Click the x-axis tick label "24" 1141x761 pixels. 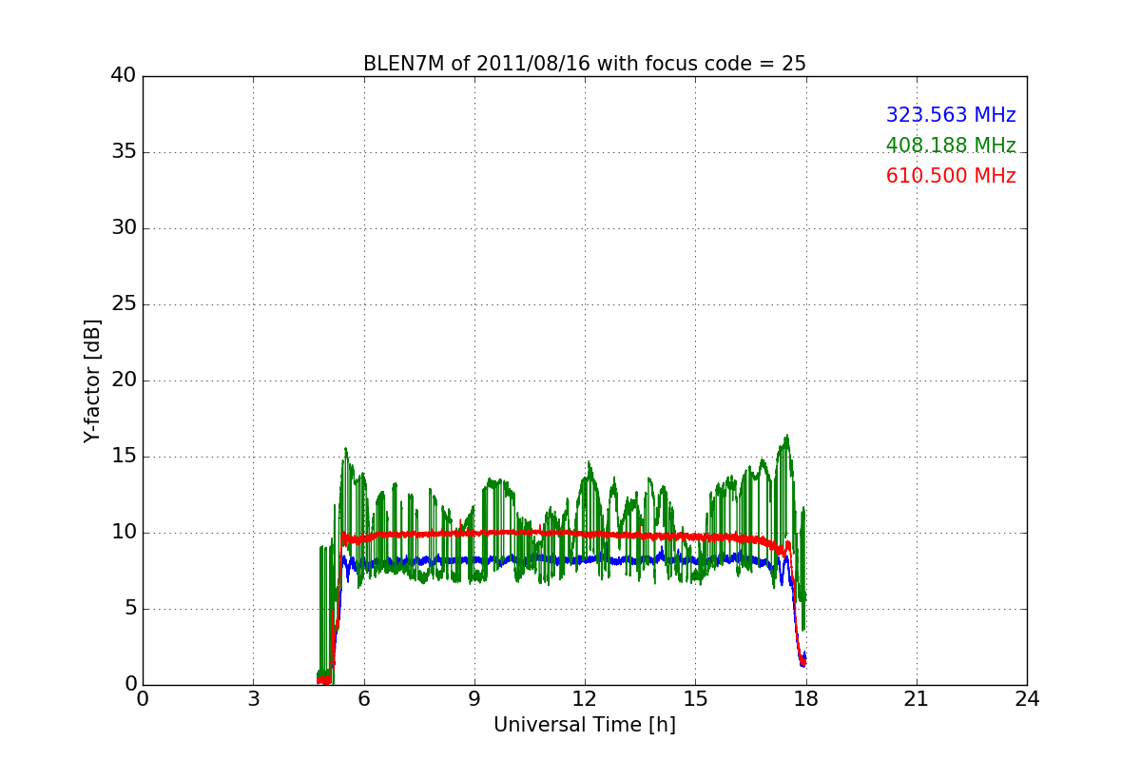pyautogui.click(x=1027, y=699)
